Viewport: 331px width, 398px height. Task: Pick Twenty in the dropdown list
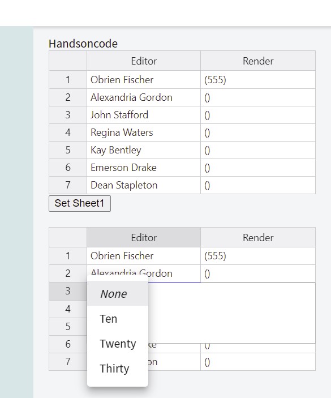click(x=118, y=344)
